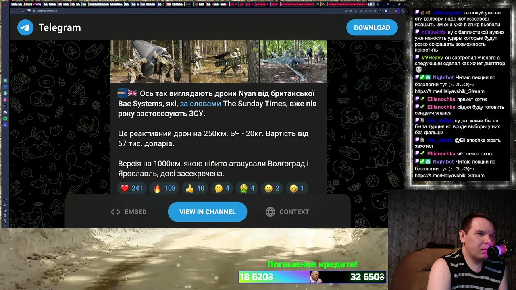
Task: Click the Telegram paper-plane logo
Action: [x=25, y=27]
